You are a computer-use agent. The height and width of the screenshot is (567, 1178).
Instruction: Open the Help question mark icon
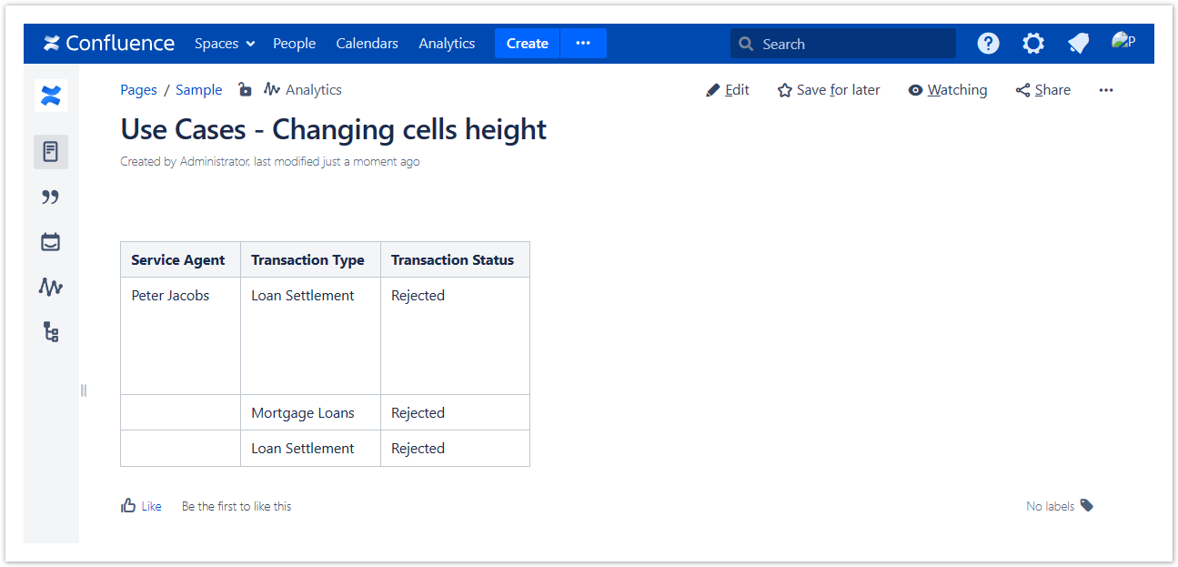[x=988, y=43]
